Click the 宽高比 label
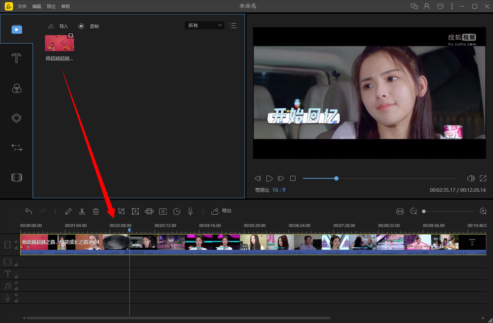The width and height of the screenshot is (493, 323). (x=262, y=190)
